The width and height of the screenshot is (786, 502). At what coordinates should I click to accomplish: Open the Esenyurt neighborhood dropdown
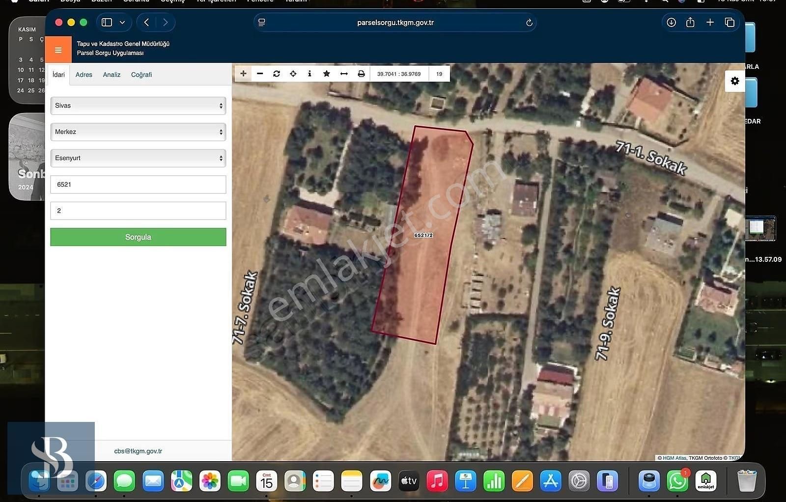138,158
